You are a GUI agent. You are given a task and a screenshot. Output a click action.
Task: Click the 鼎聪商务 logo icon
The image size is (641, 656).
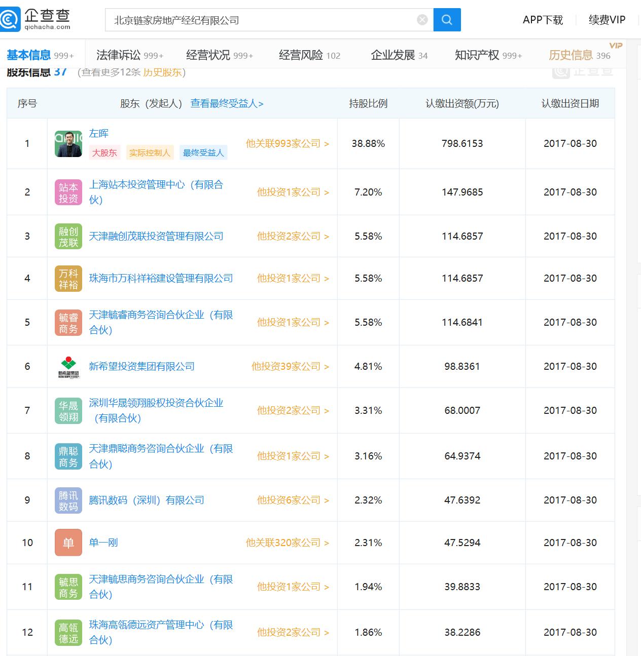point(68,456)
